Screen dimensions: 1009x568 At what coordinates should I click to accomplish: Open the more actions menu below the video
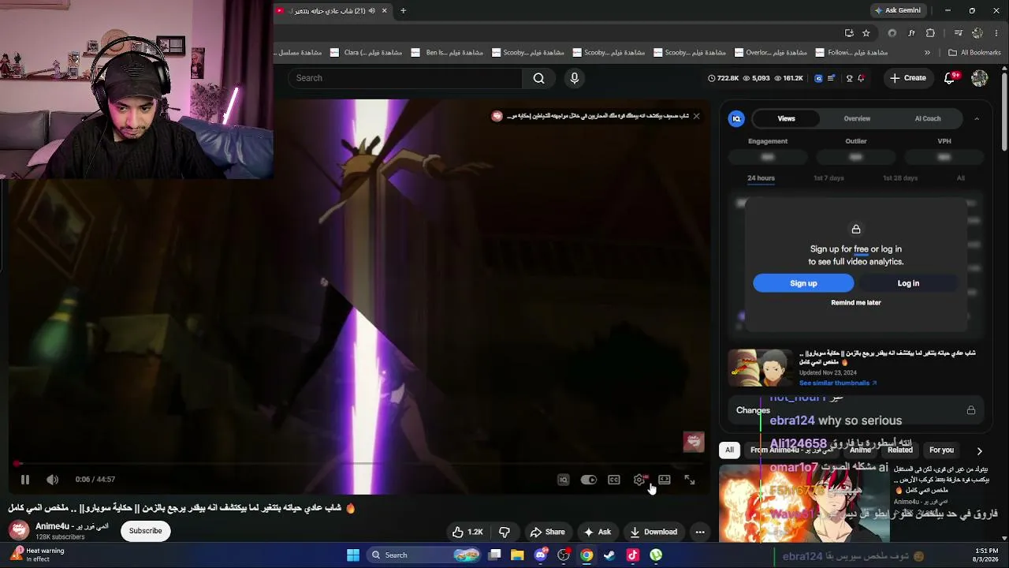[x=700, y=532]
